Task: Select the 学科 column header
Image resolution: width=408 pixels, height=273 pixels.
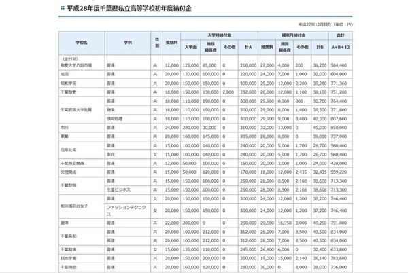Action: tap(128, 43)
